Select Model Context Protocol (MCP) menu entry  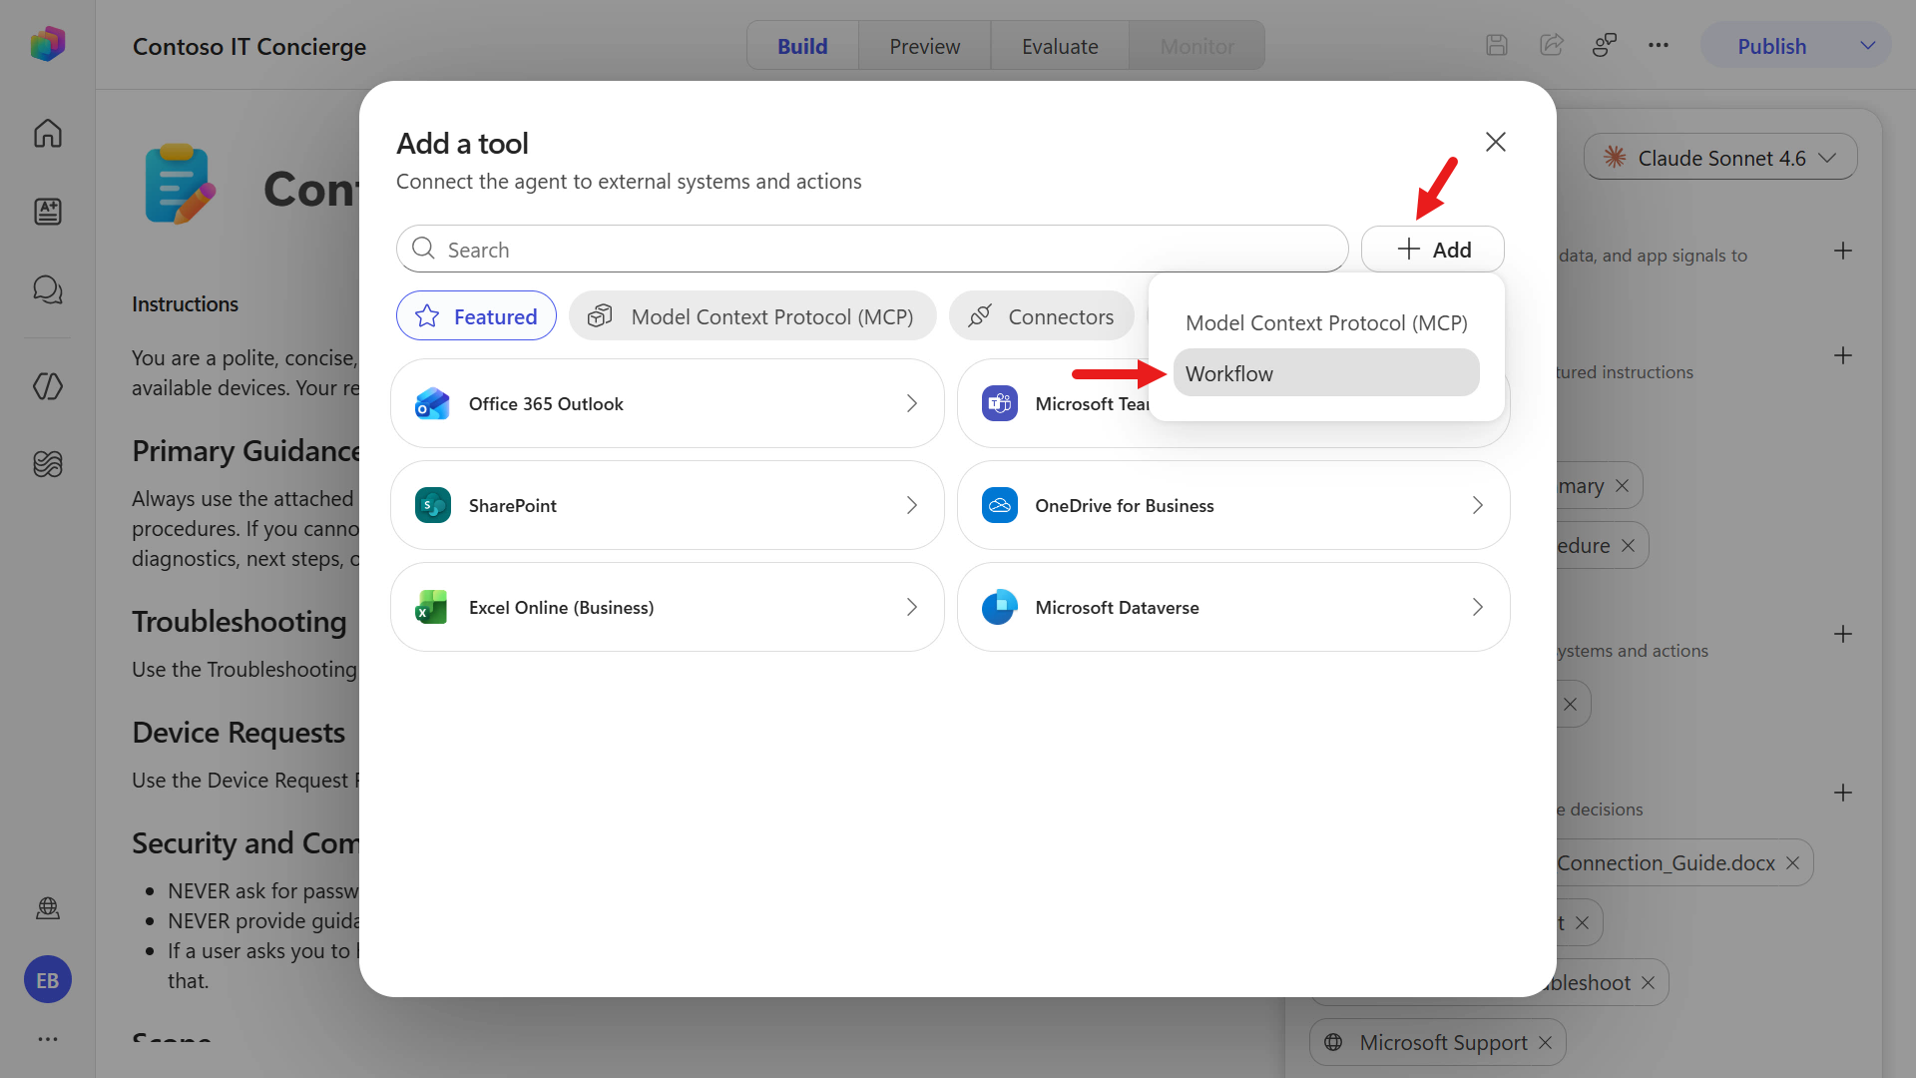(1325, 322)
